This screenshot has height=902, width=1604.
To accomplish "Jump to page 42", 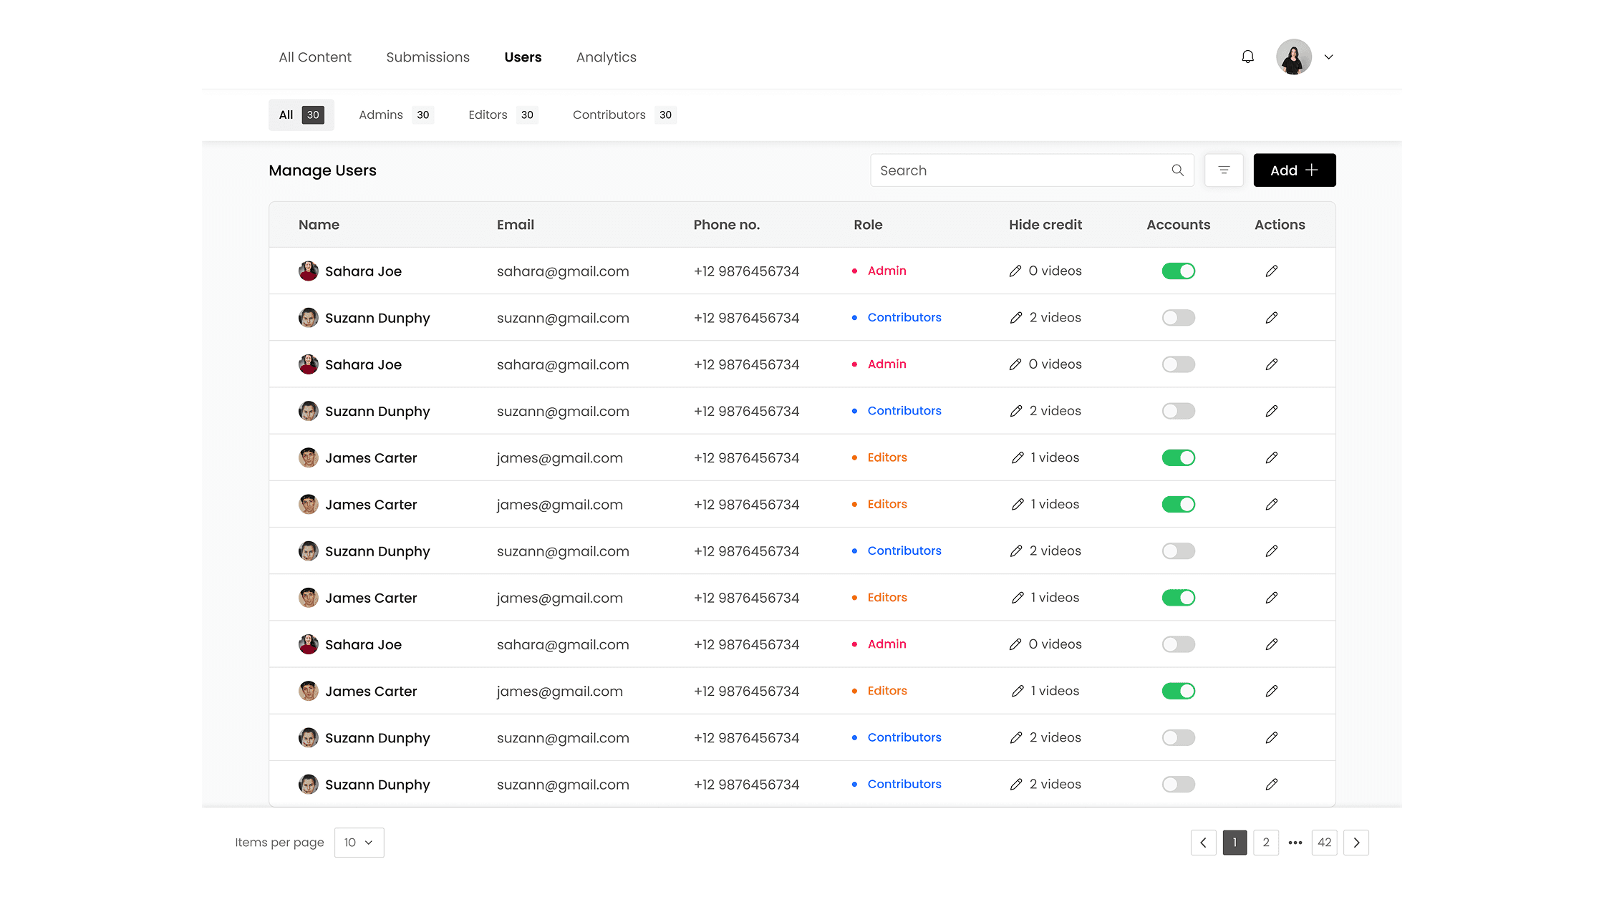I will [1324, 843].
